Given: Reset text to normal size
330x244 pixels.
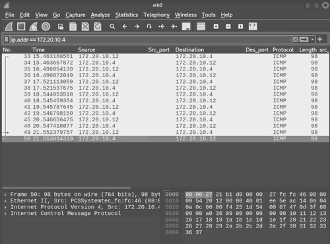Looking at the screenshot, I should pyautogui.click(x=241, y=26).
